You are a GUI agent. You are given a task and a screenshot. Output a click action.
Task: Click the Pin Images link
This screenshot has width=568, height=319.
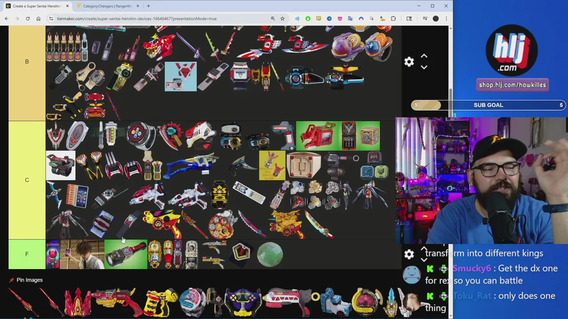click(x=29, y=280)
